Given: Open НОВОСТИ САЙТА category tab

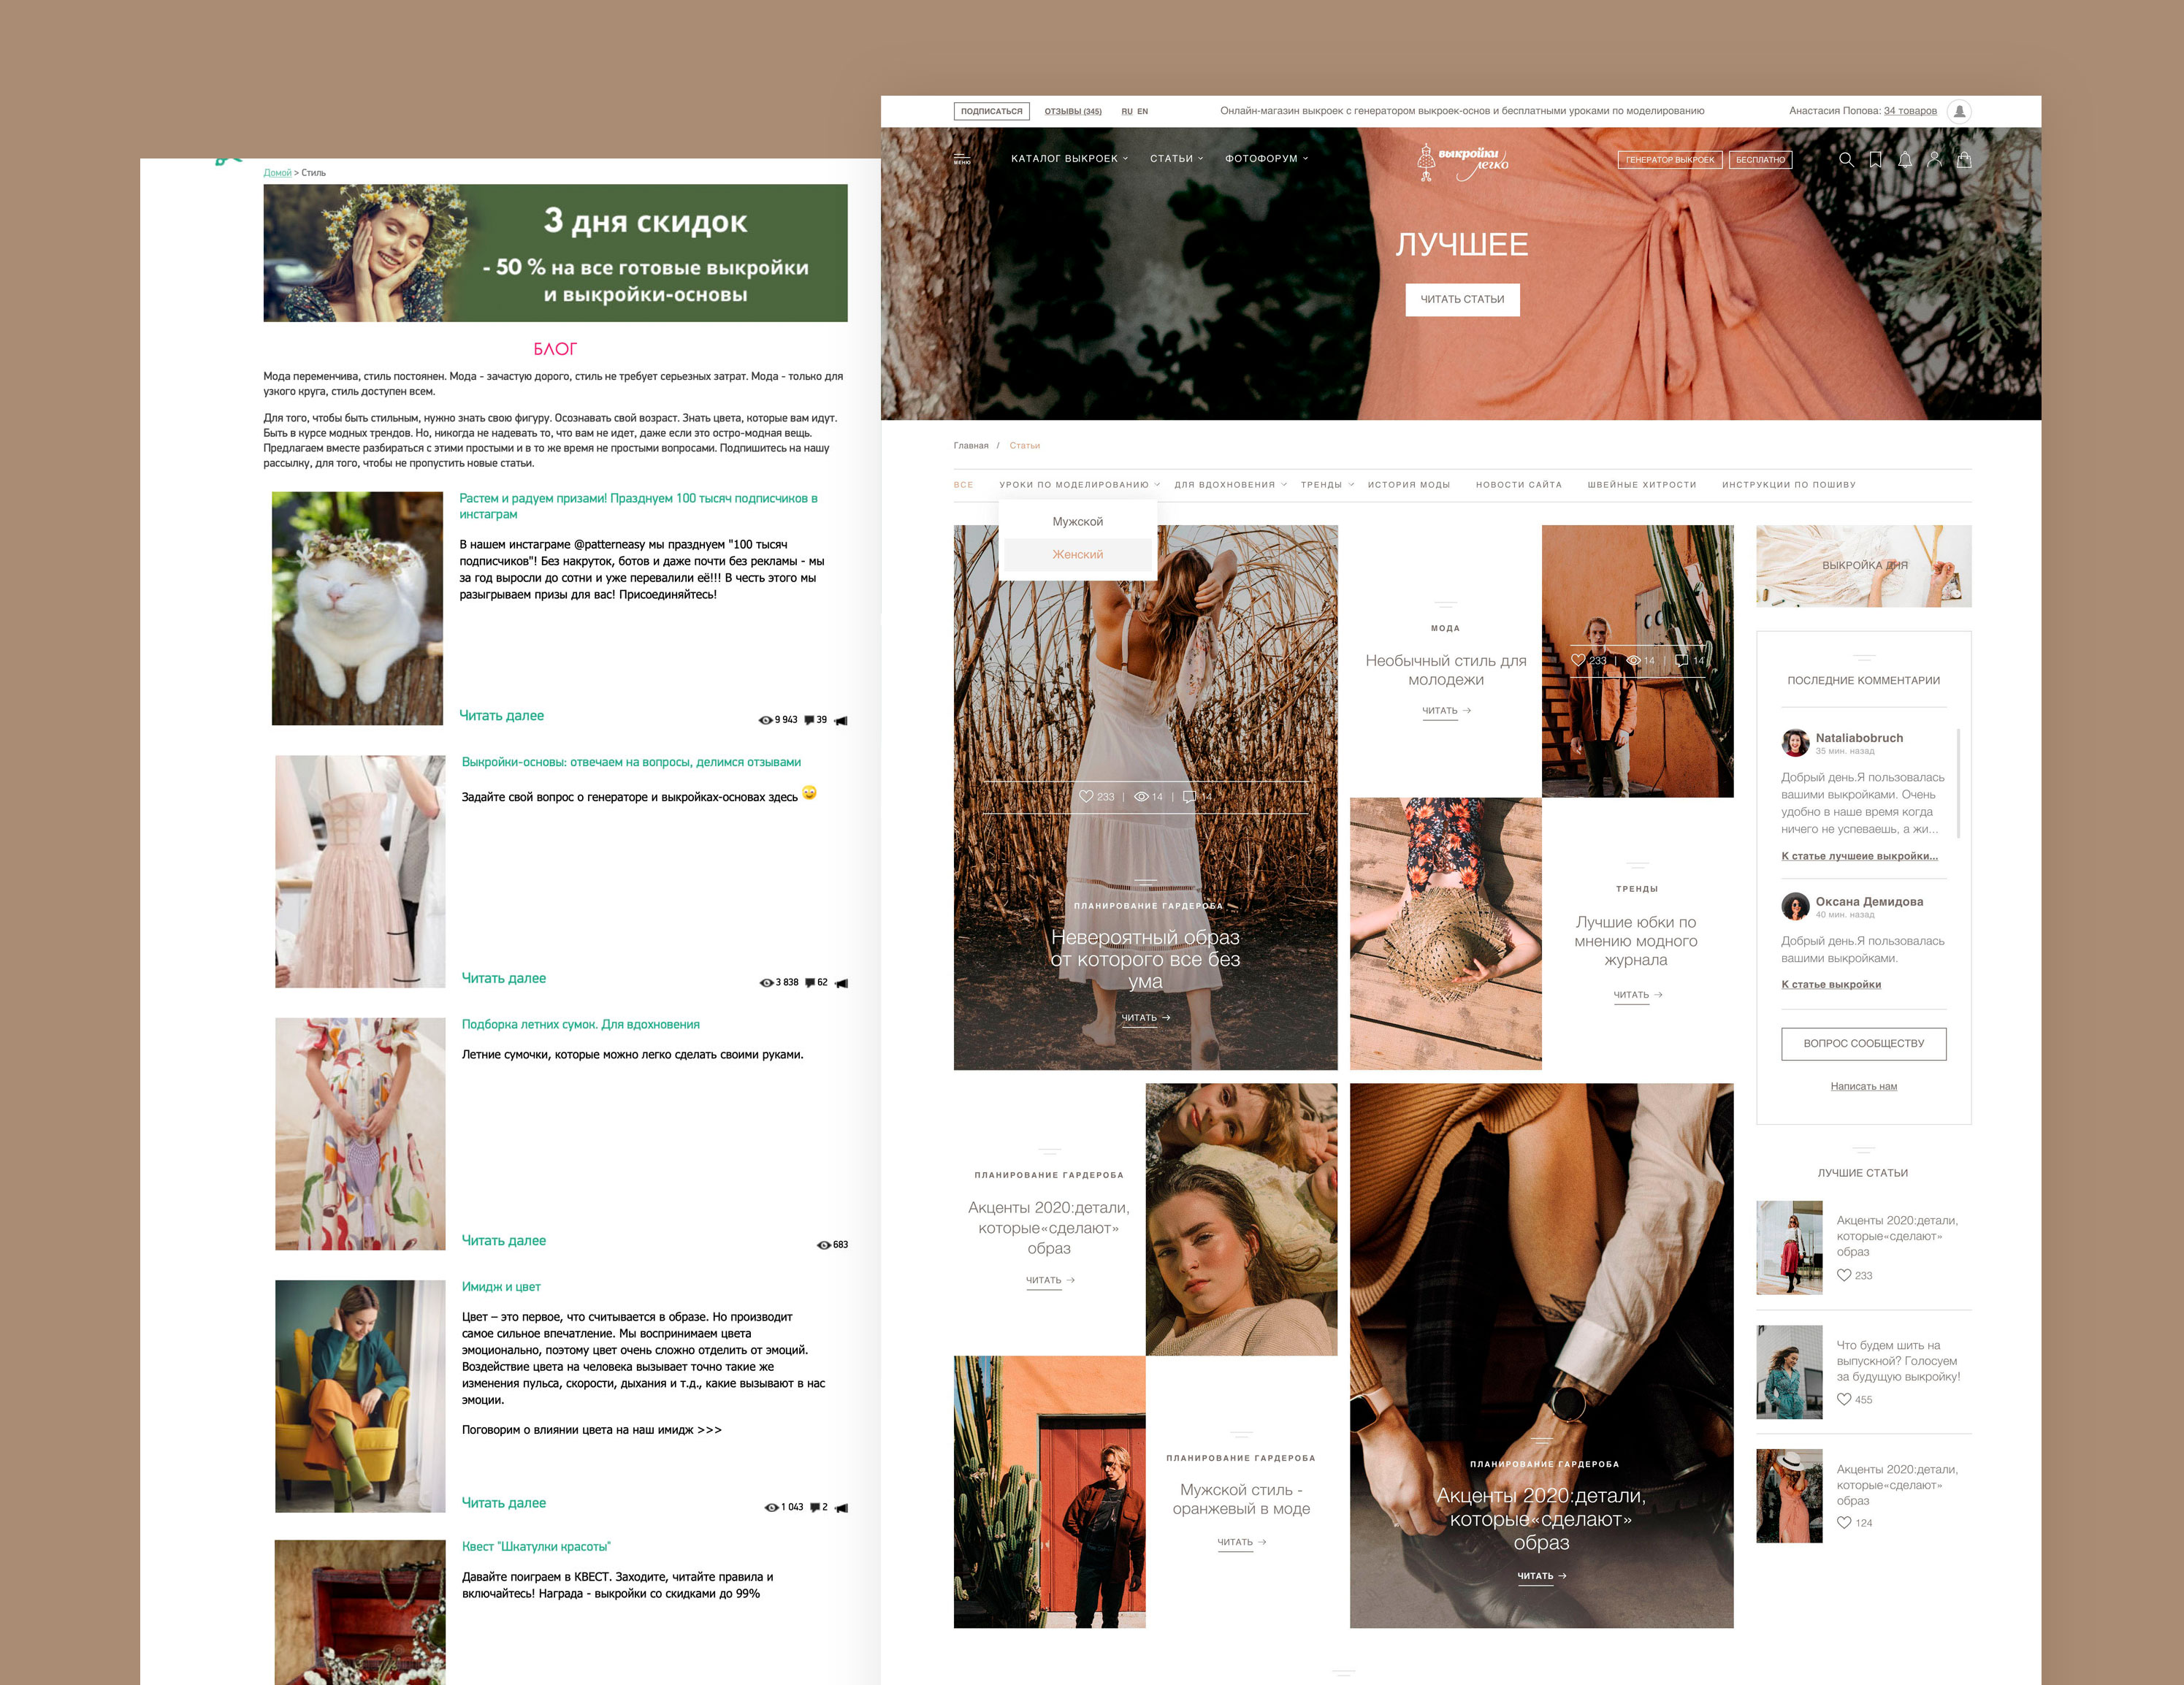Looking at the screenshot, I should pos(1518,485).
